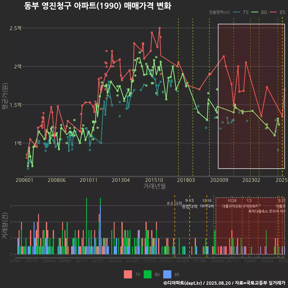Select the red 85 line legend entry
Screen dimensions: 288x288
[x=277, y=12]
